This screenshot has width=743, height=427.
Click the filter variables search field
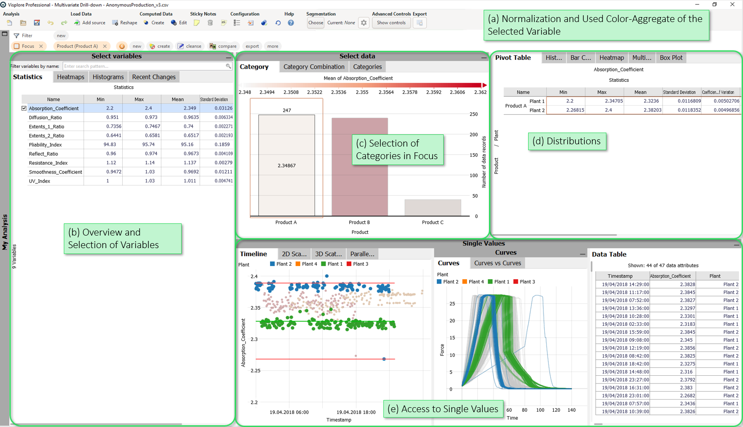[x=144, y=66]
